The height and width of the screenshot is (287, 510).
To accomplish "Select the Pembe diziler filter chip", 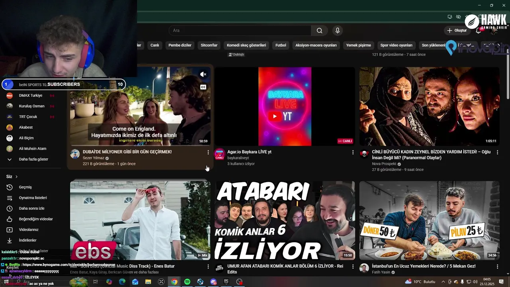I will pyautogui.click(x=180, y=45).
